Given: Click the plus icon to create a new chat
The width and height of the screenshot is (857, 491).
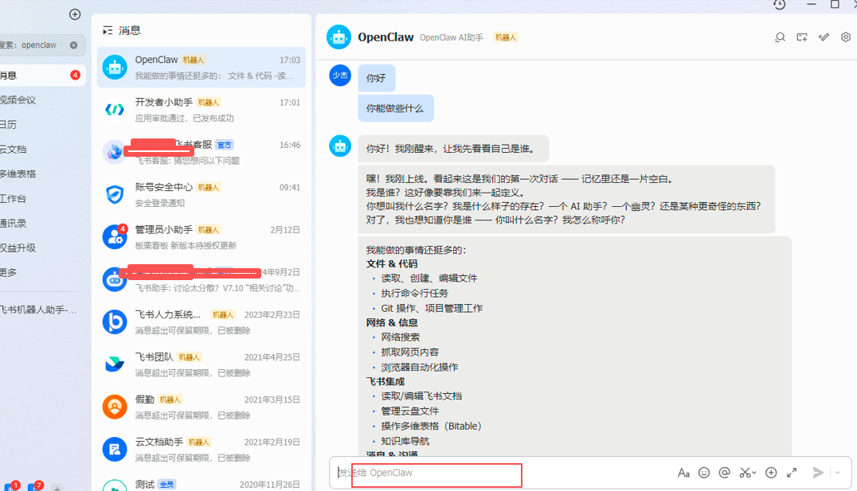Looking at the screenshot, I should 74,14.
